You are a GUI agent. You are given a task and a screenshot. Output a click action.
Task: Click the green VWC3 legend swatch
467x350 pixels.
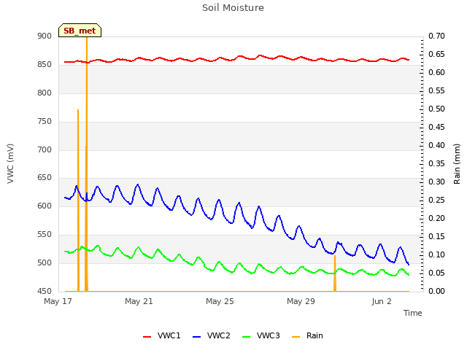click(247, 337)
